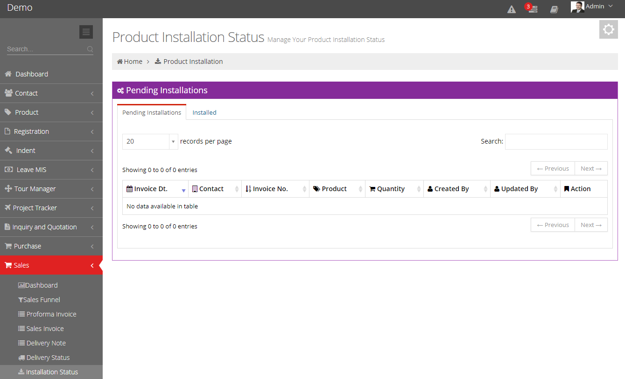Open Admin user dropdown menu
This screenshot has width=625, height=379.
tap(592, 7)
